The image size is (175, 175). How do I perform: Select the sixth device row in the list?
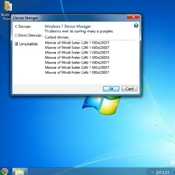(77, 67)
